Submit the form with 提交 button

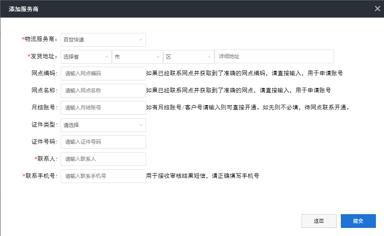358,221
